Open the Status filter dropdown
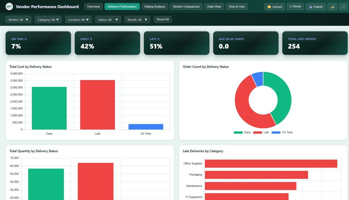This screenshot has width=349, height=200. pos(108,19)
